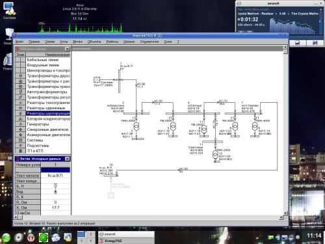Open the Файл menu
This screenshot has height=244, width=325.
coord(19,42)
